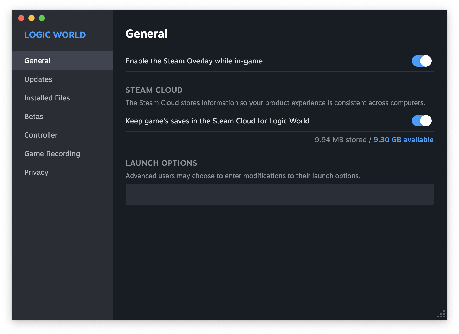
Task: Select the General sidebar tab
Action: [x=63, y=61]
